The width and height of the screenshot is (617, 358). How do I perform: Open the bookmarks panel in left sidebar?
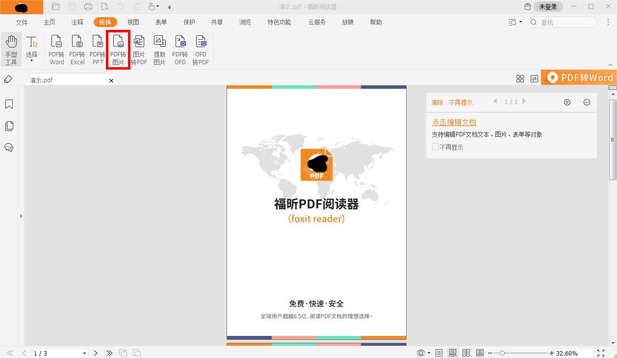click(x=8, y=104)
